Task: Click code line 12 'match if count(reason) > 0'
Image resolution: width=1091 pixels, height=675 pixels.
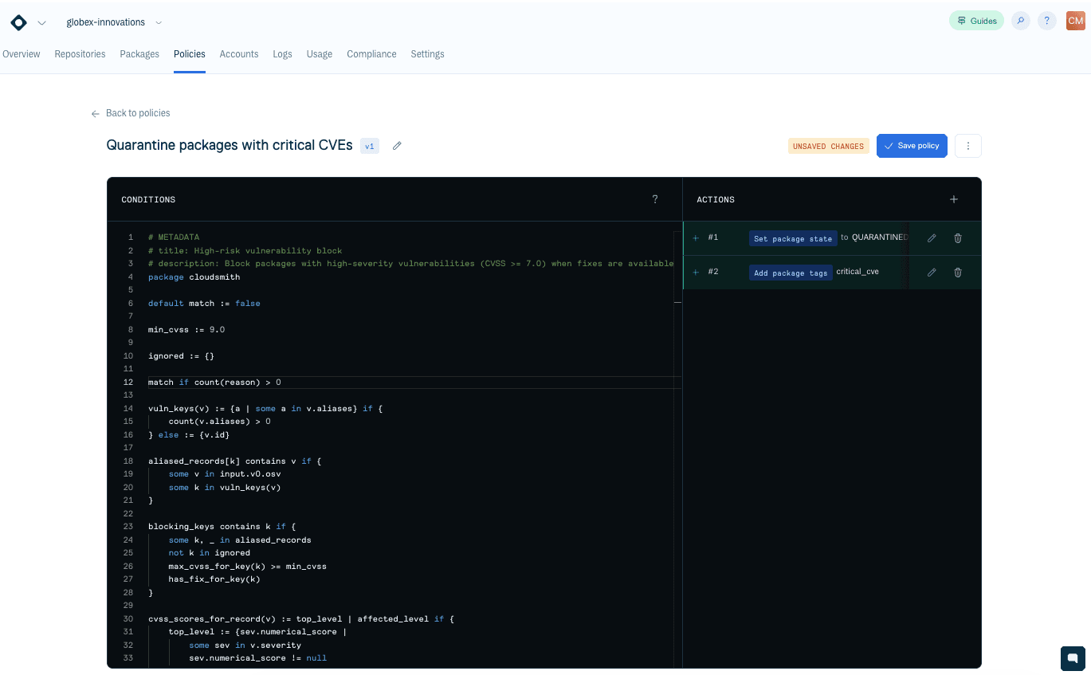Action: 214,383
